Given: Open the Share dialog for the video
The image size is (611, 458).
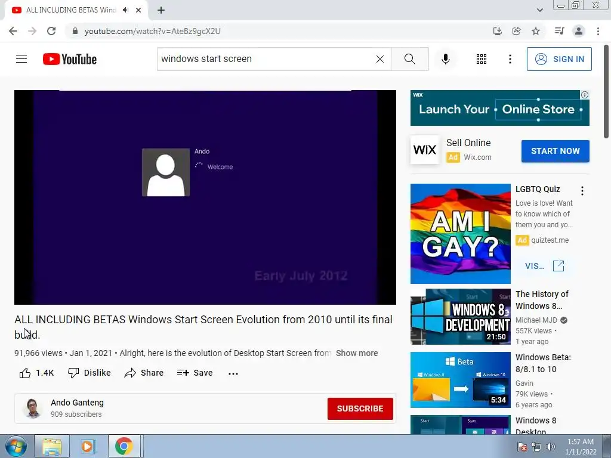Looking at the screenshot, I should click(144, 373).
